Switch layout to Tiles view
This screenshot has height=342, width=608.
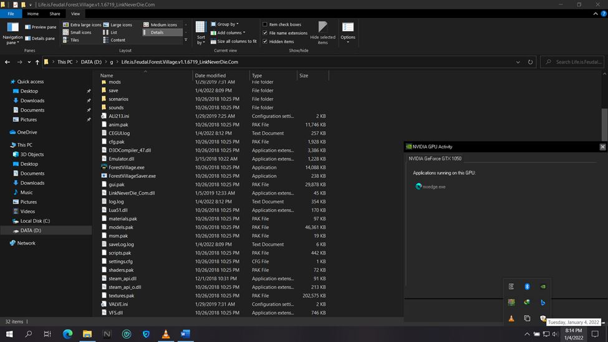(x=71, y=40)
